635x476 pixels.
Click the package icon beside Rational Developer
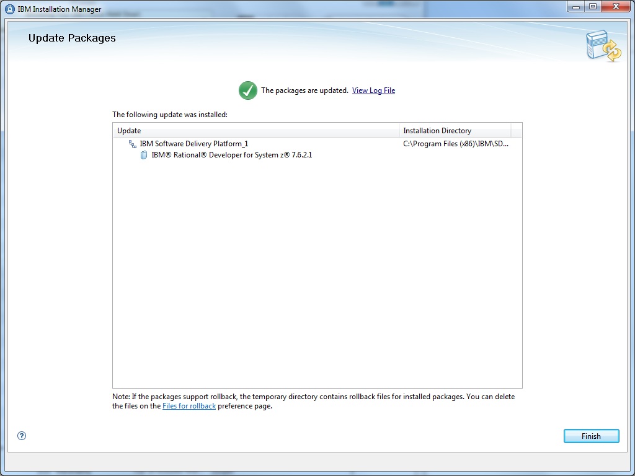click(144, 155)
